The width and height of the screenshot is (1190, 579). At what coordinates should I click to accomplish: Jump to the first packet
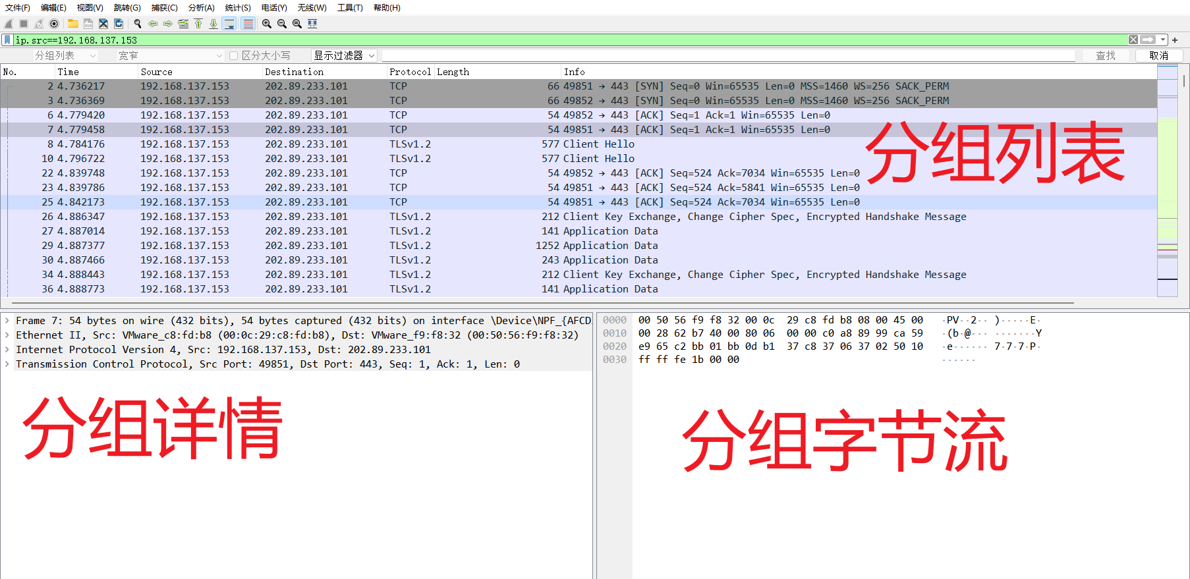(198, 24)
